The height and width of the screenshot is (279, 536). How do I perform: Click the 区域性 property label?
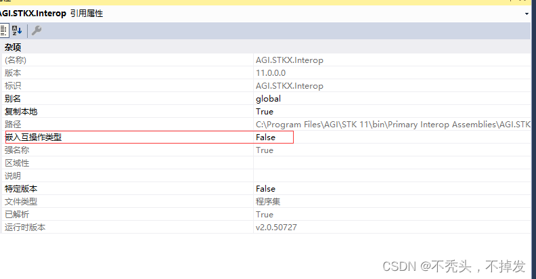(x=17, y=163)
